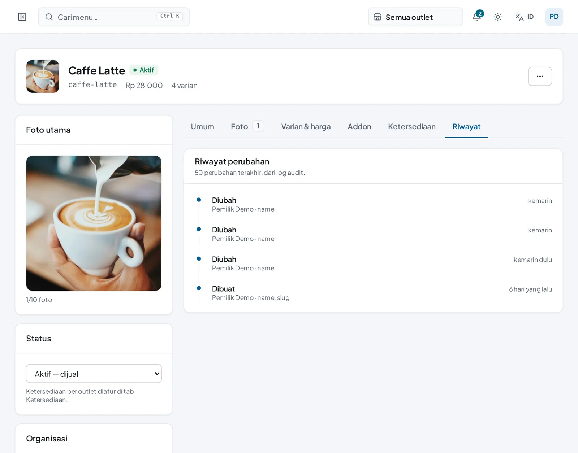Viewport: 578px width, 453px height.
Task: Open the notifications bell
Action: (477, 17)
